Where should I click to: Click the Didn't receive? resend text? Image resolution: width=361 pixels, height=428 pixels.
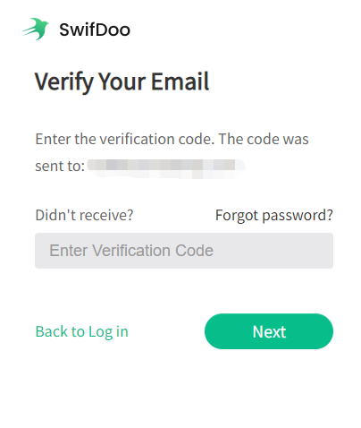[x=84, y=215]
